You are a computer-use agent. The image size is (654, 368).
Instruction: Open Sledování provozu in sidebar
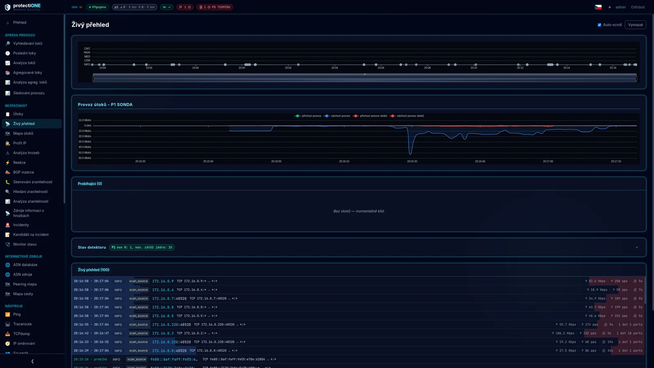point(32,93)
